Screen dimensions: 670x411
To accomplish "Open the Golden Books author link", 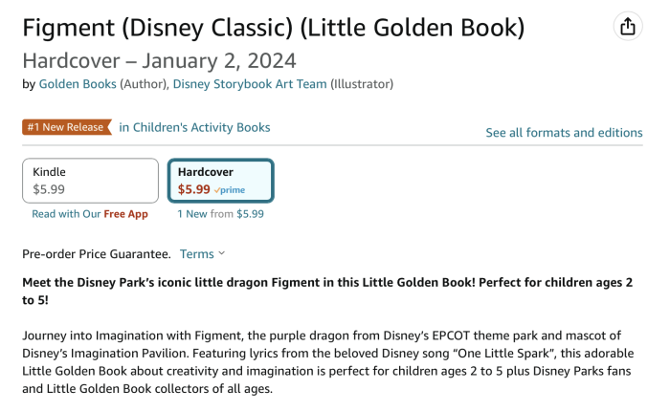I will [77, 84].
